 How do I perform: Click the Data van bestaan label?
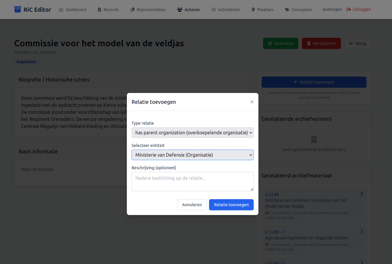point(37,169)
